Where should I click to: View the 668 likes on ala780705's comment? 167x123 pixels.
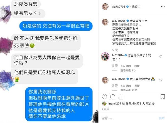pos(126,86)
